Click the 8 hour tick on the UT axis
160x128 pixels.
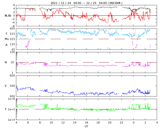tap(40, 122)
